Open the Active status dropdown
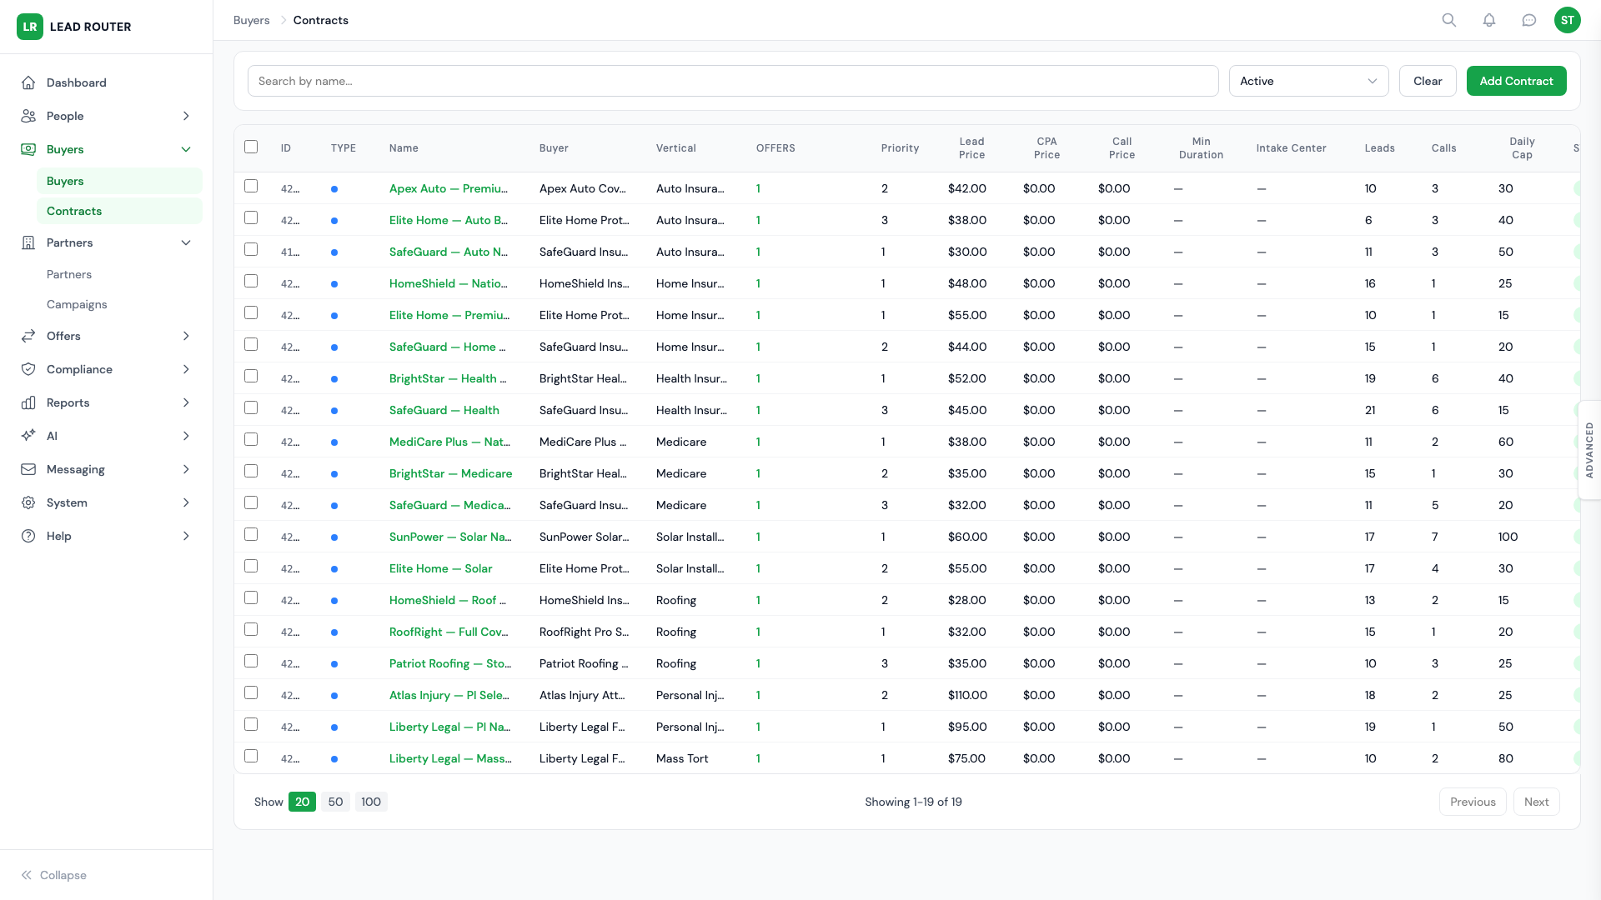 pyautogui.click(x=1308, y=81)
